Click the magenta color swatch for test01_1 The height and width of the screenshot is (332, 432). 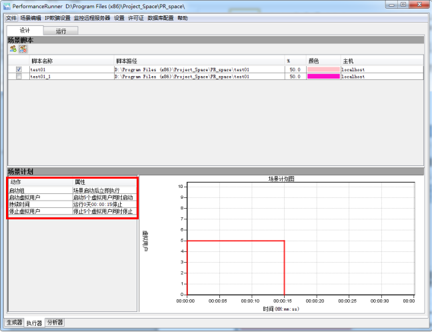(323, 77)
